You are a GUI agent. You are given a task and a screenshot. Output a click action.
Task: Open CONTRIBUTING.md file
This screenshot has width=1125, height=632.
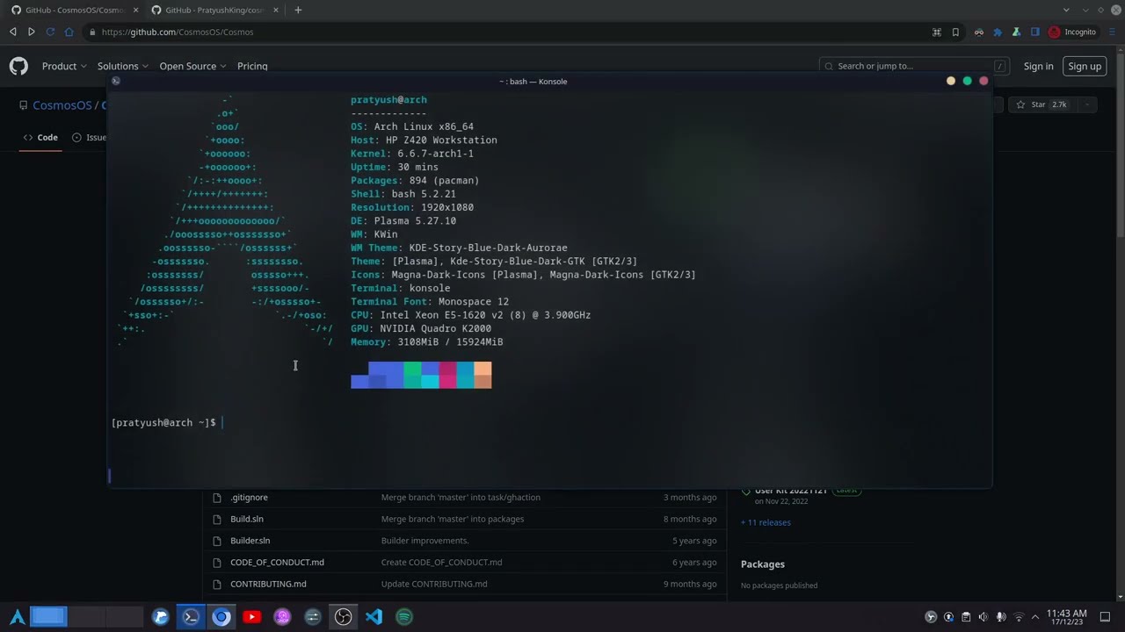click(268, 584)
